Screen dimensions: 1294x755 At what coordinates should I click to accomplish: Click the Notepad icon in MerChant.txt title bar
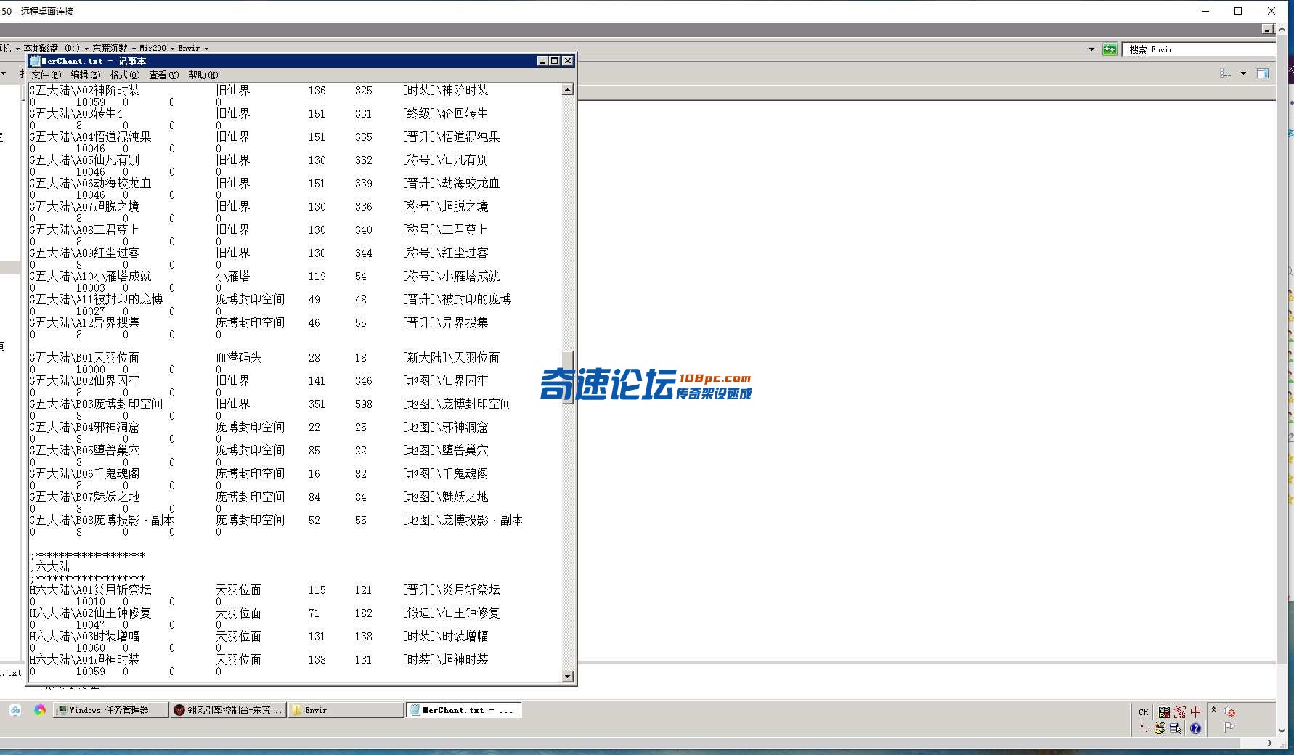click(x=36, y=61)
